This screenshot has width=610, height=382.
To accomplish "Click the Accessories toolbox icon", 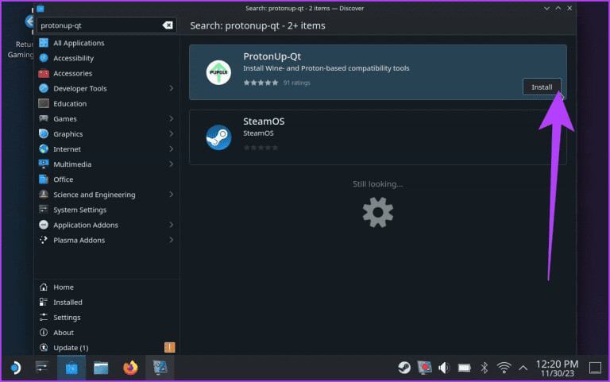I will click(44, 73).
